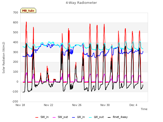Click the 700 y-axis tick label
The height and width of the screenshot is (122, 163).
pos(16,12)
